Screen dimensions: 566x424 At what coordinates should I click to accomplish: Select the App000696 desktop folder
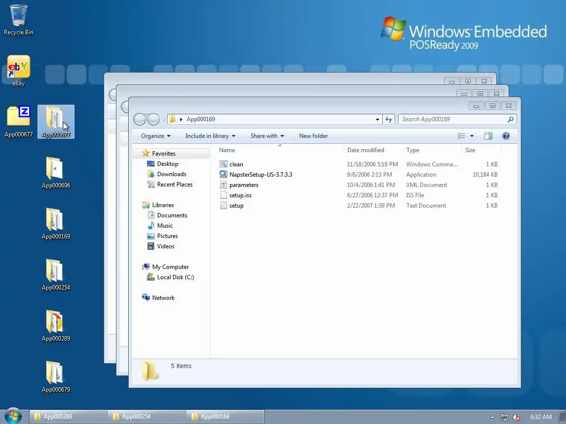point(56,173)
